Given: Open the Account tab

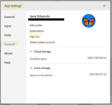Looking at the screenshot, I should coord(10,44).
